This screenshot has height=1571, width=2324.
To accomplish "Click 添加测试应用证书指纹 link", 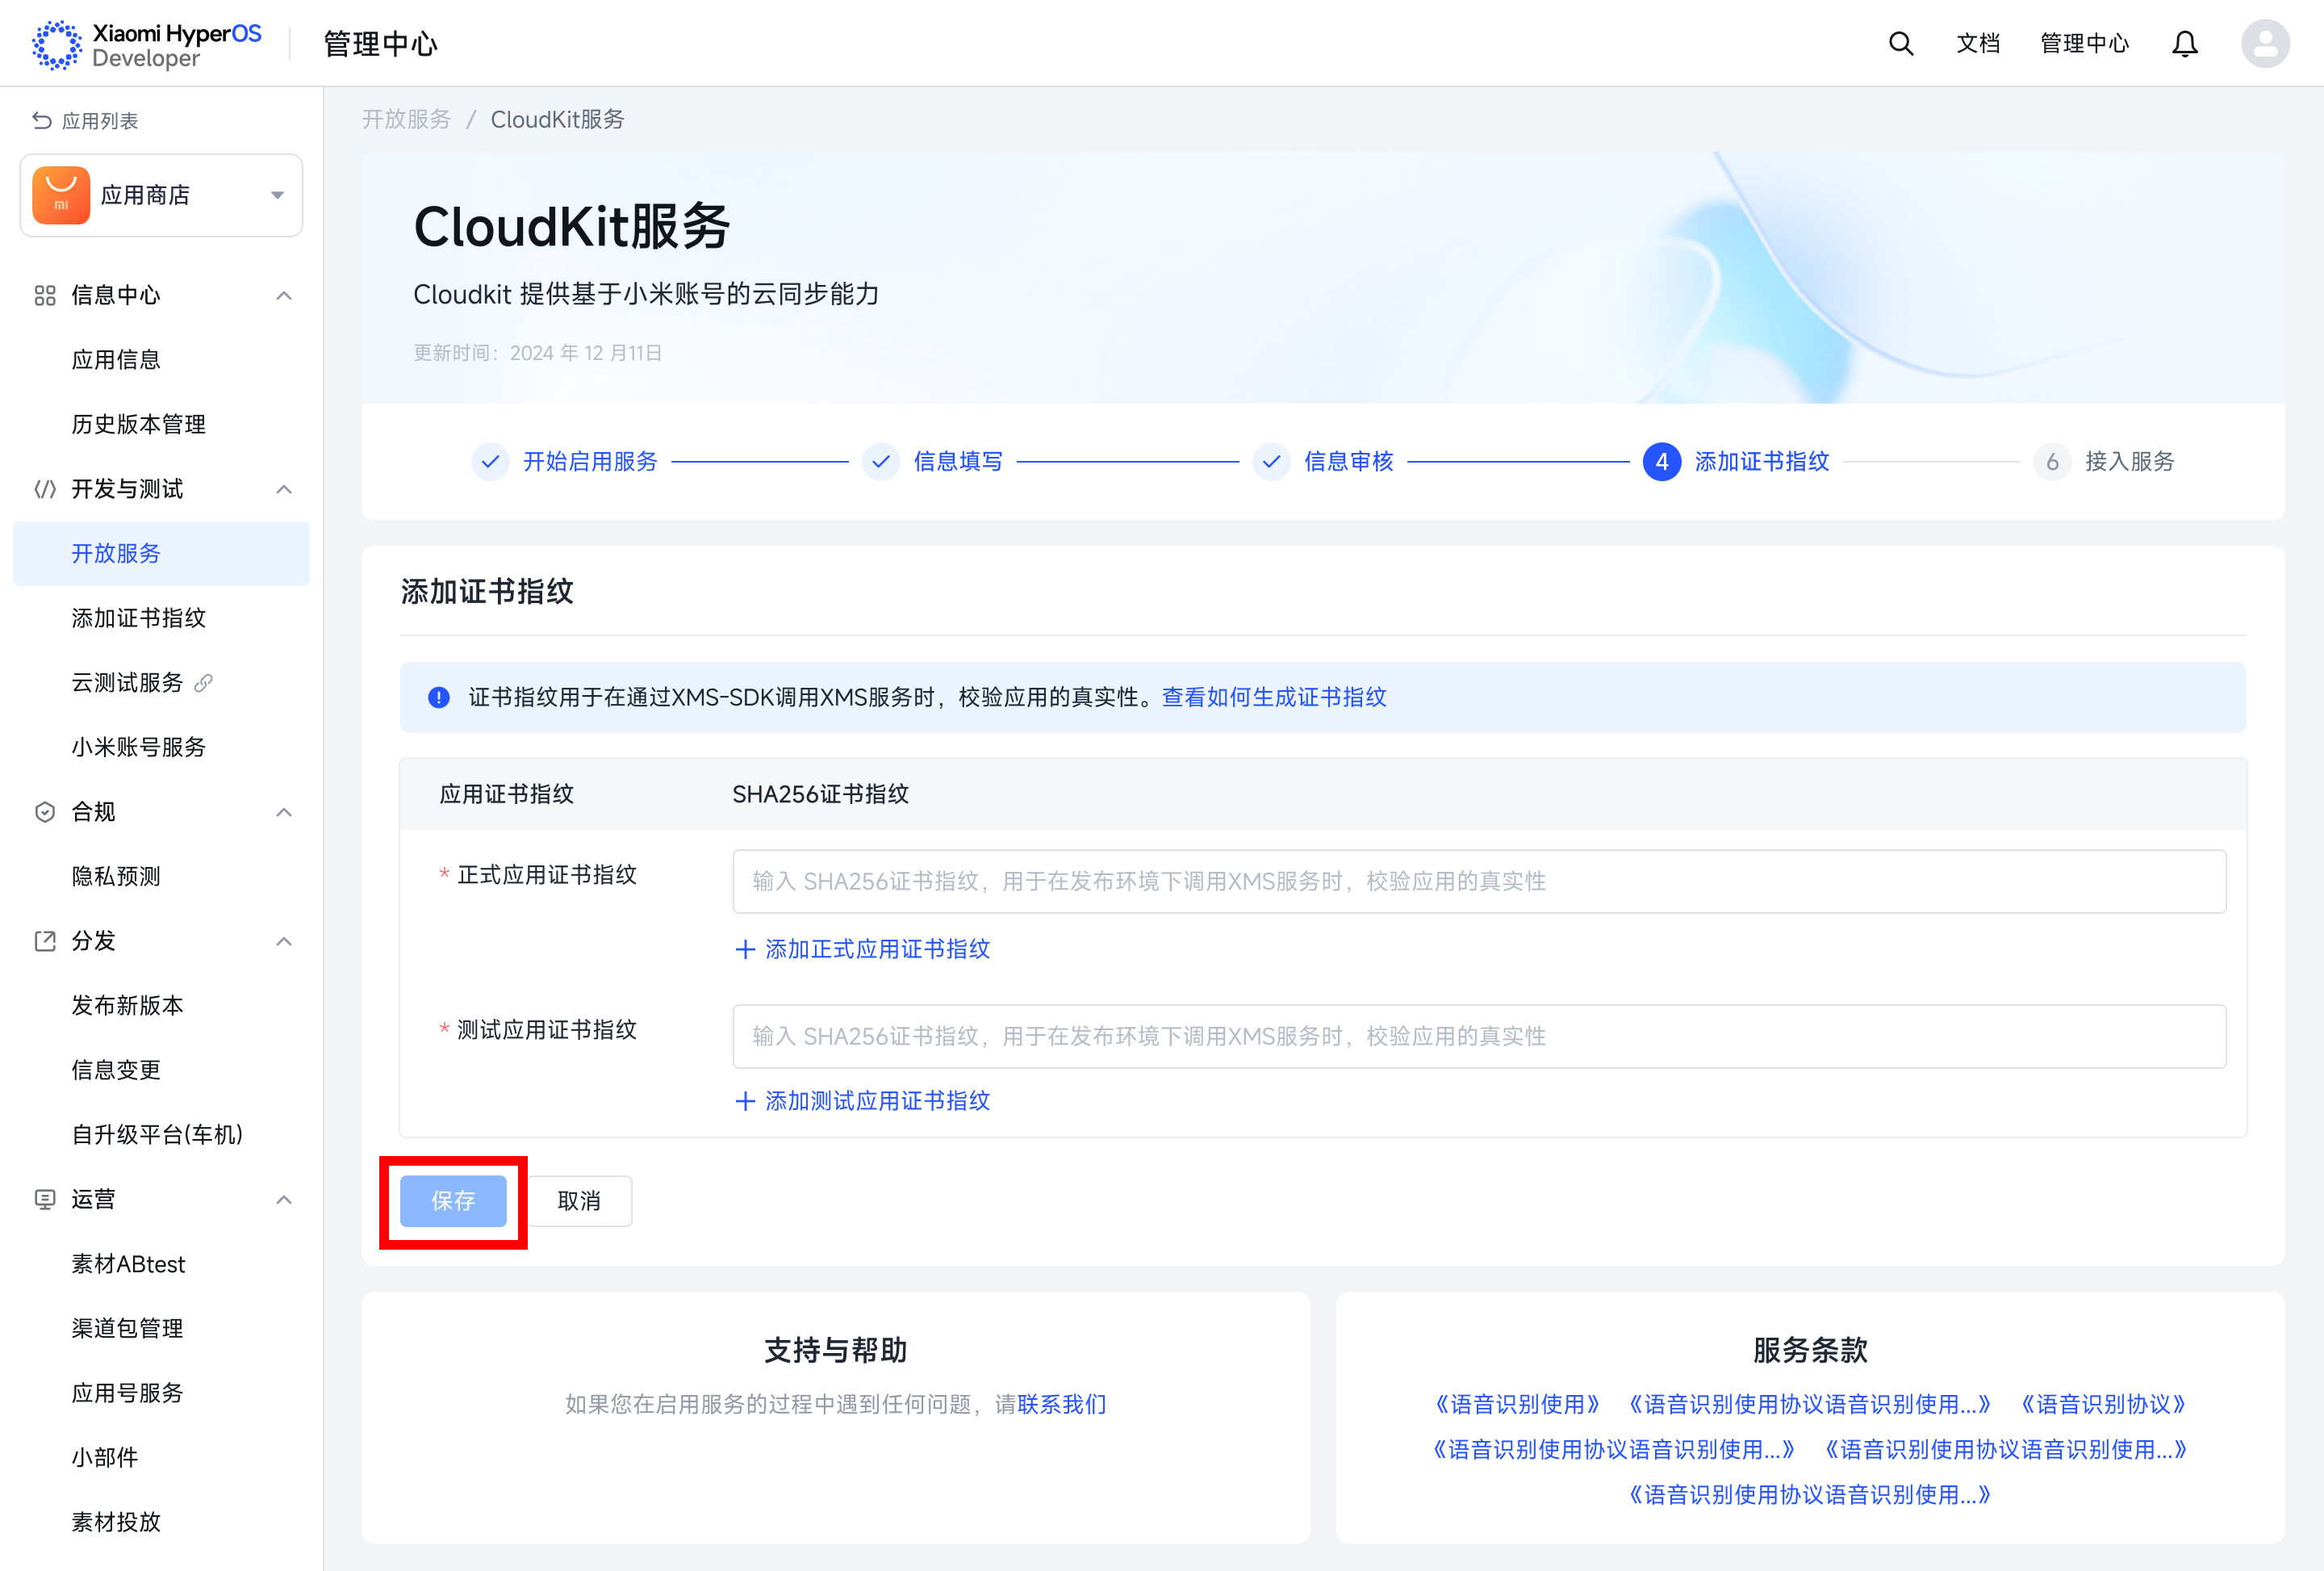I will click(x=877, y=1102).
